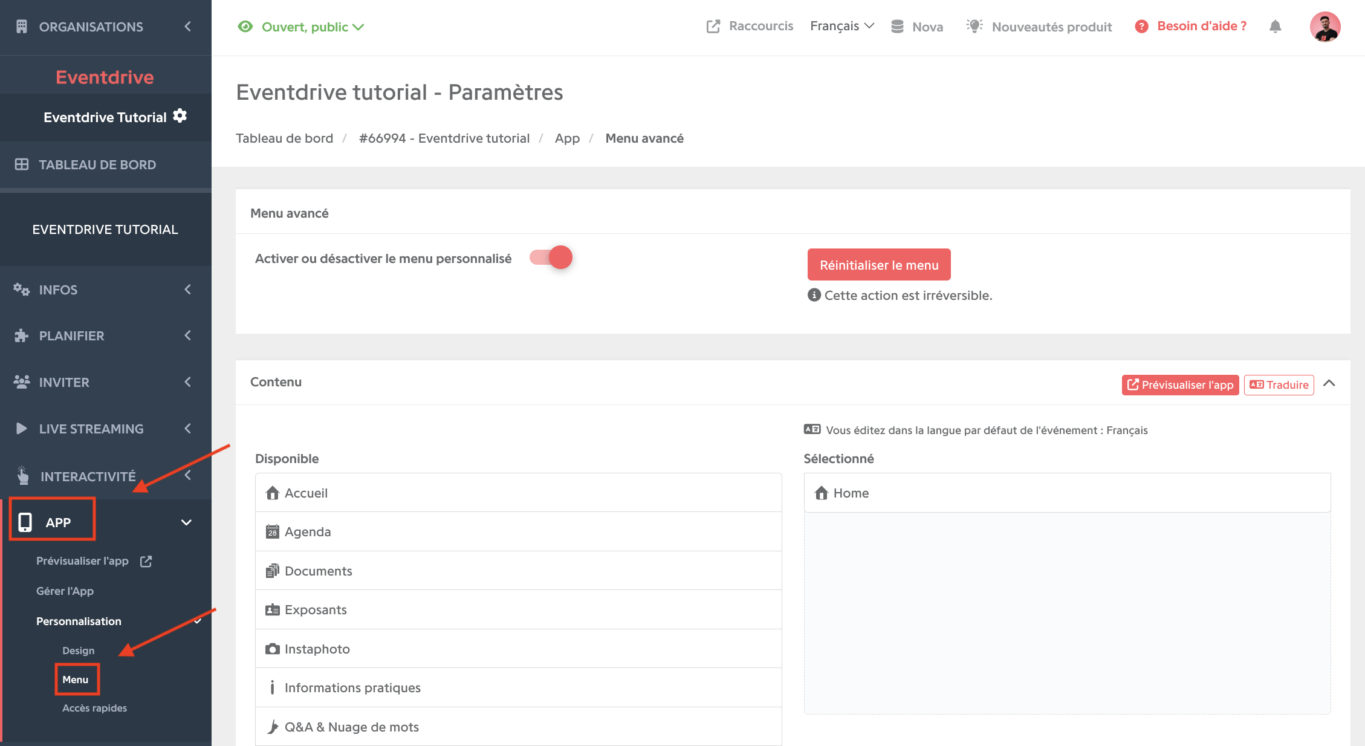Click the red Prévisualiser l'app button
This screenshot has width=1365, height=746.
point(1181,384)
